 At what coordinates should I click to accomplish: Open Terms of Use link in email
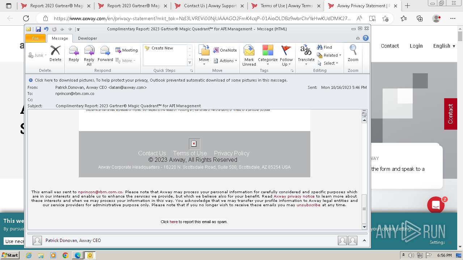pyautogui.click(x=190, y=153)
